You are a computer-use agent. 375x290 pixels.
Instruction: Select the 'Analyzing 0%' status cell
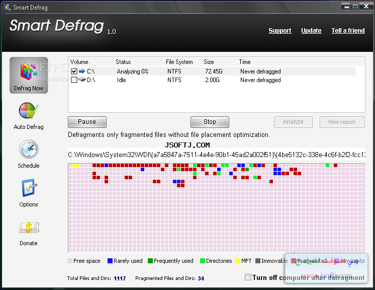[133, 71]
